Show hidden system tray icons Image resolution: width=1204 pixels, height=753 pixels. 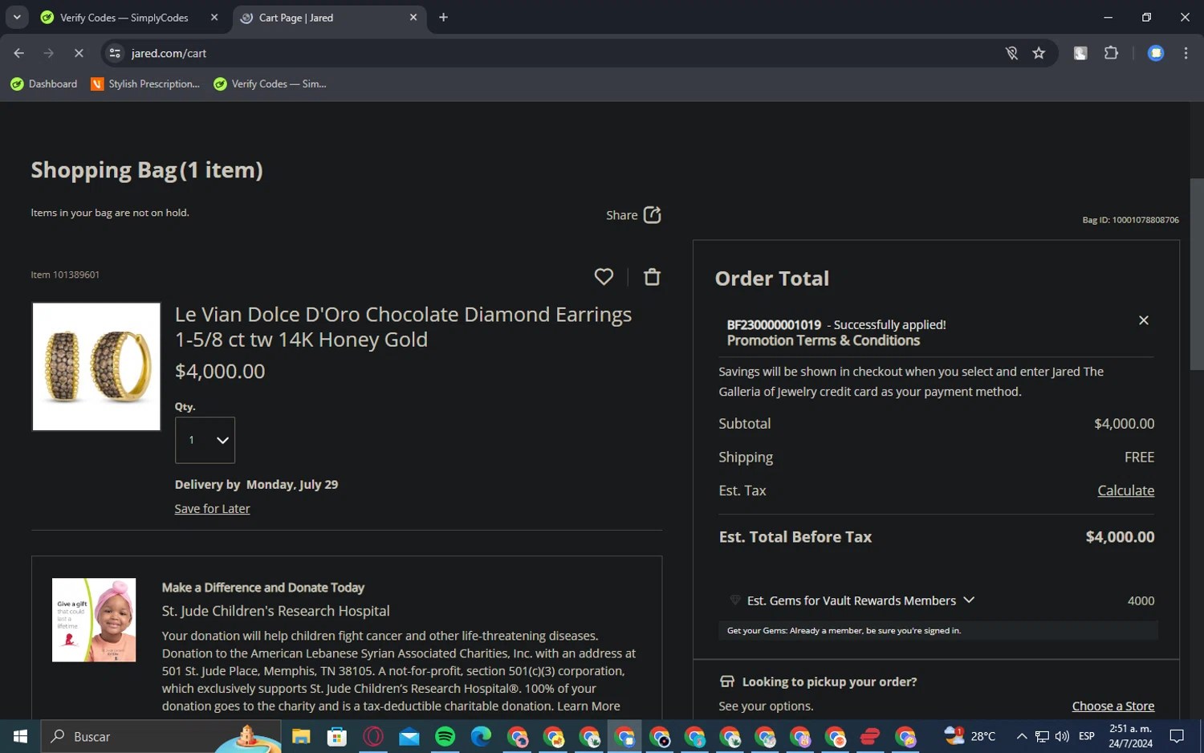[x=1021, y=736]
